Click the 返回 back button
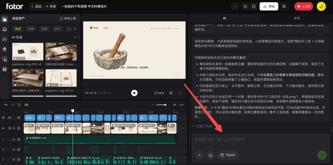The height and width of the screenshot is (165, 333). pos(36,6)
